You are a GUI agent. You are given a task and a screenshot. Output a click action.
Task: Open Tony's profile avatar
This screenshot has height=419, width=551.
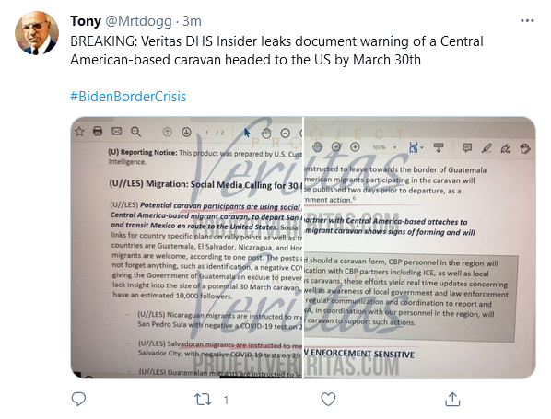point(37,33)
